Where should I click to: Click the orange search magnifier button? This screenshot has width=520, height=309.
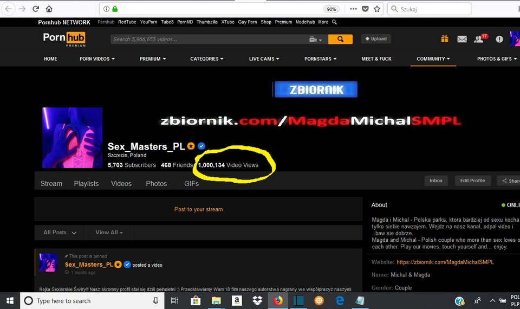click(x=340, y=39)
